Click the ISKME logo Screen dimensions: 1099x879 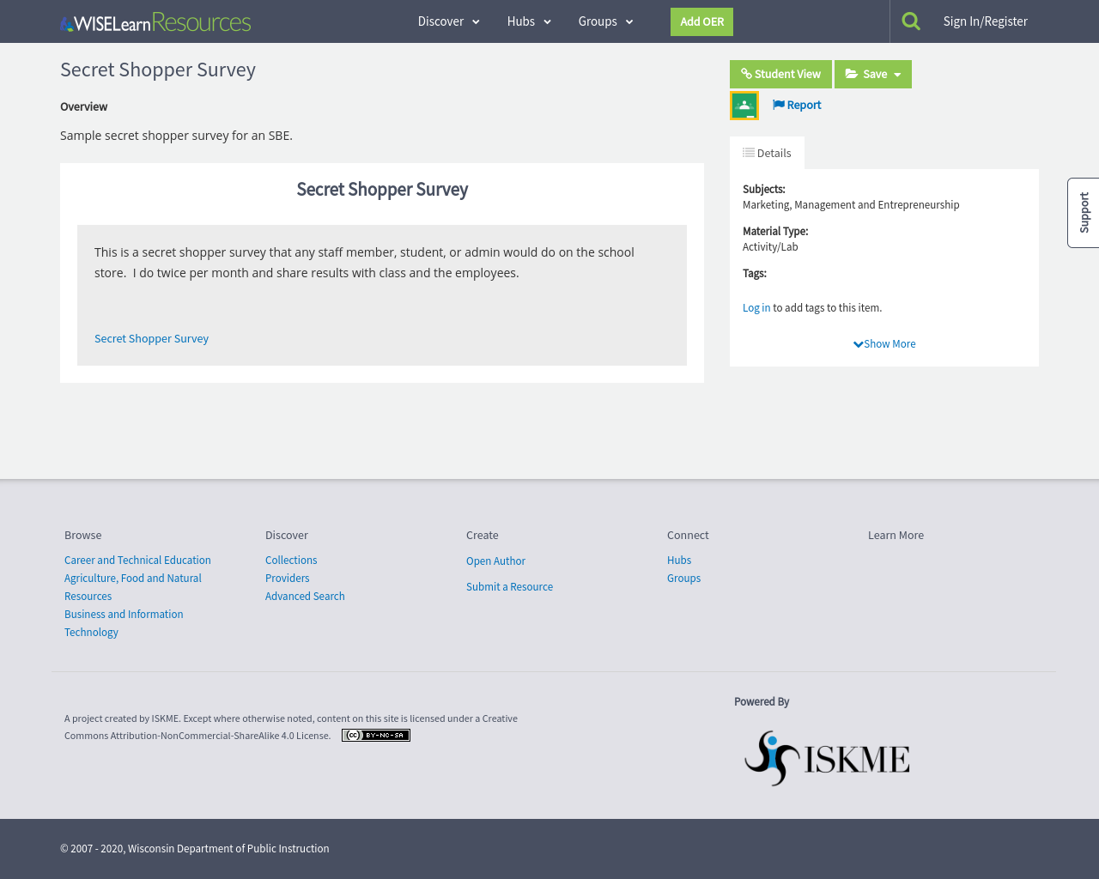[x=826, y=758]
